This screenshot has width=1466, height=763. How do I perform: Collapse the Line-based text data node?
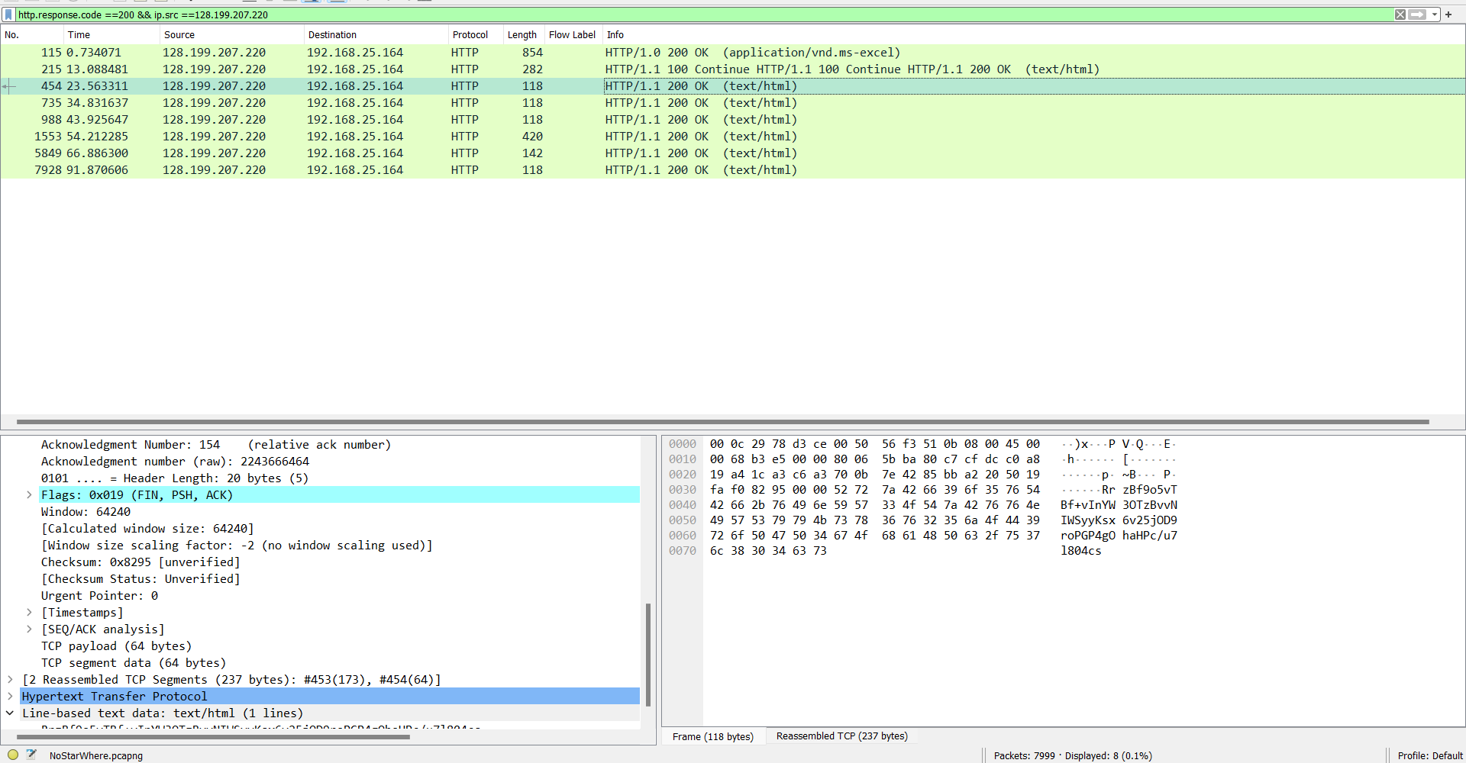[10, 713]
